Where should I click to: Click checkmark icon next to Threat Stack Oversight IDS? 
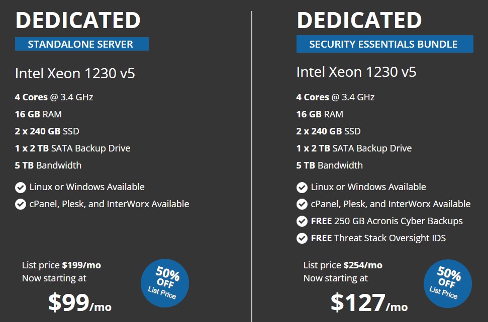click(302, 238)
